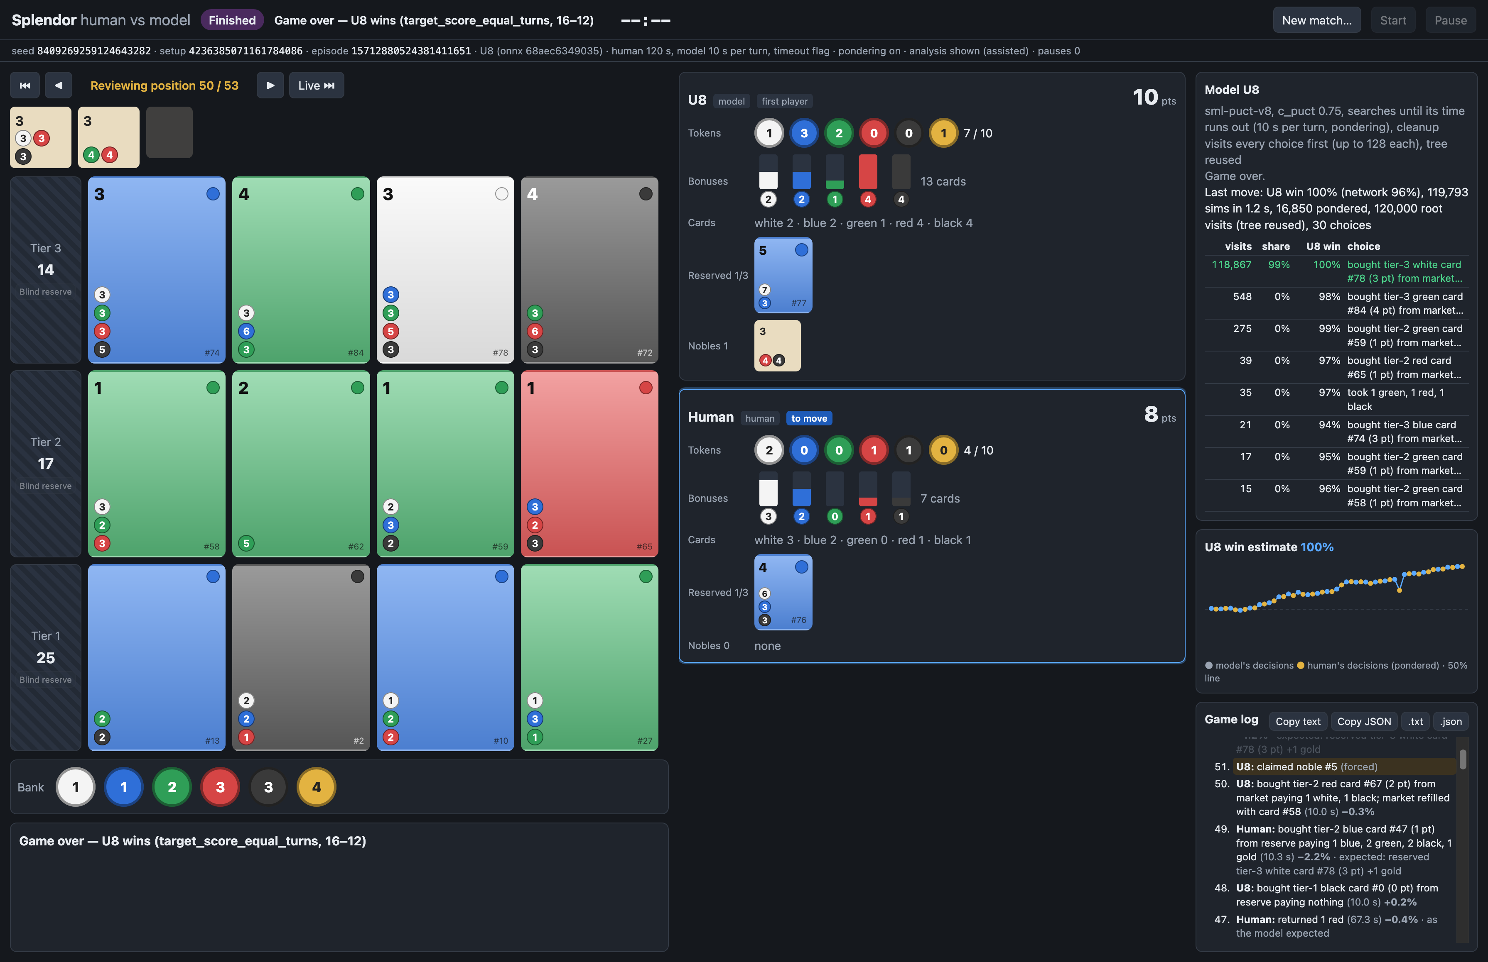Click analysis row with 118,867 visits
The height and width of the screenshot is (962, 1488).
click(x=1336, y=272)
